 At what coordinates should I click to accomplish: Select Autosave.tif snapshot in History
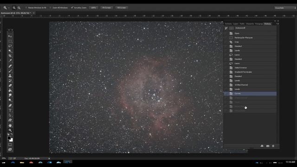[250, 28]
